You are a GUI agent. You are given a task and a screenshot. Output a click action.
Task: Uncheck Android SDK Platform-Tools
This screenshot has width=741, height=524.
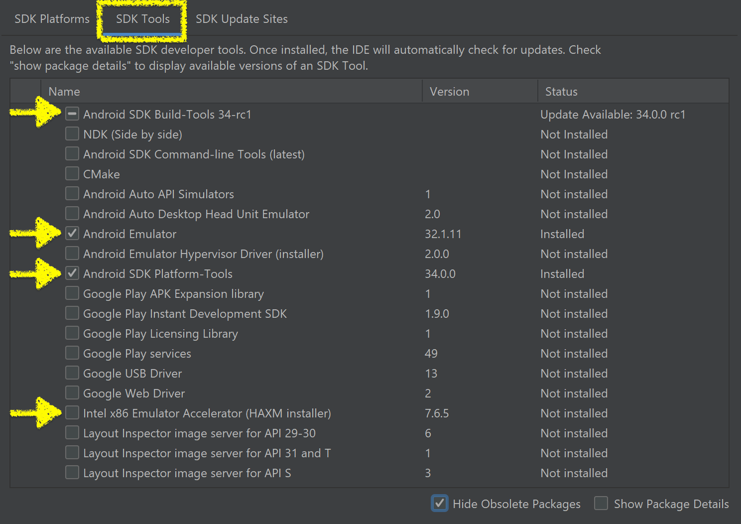click(x=72, y=273)
